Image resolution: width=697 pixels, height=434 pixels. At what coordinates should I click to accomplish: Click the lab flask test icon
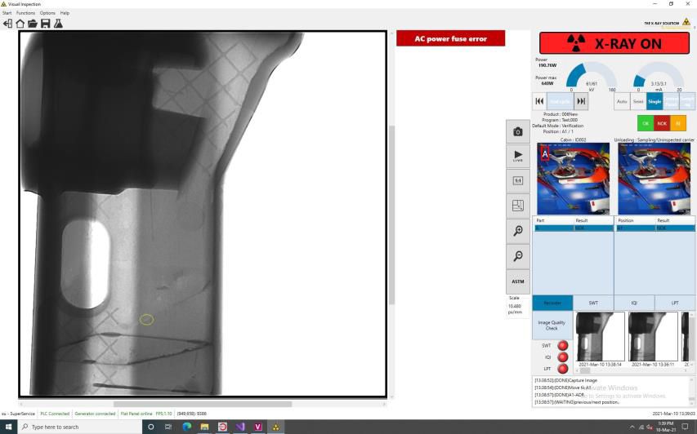pyautogui.click(x=58, y=24)
